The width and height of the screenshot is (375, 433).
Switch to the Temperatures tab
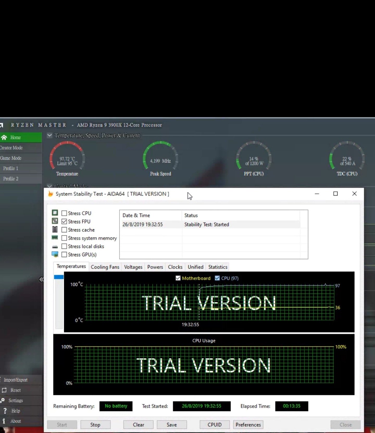coord(71,266)
